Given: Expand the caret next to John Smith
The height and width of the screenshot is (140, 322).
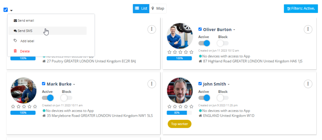Looking at the screenshot, I should 229,85.
